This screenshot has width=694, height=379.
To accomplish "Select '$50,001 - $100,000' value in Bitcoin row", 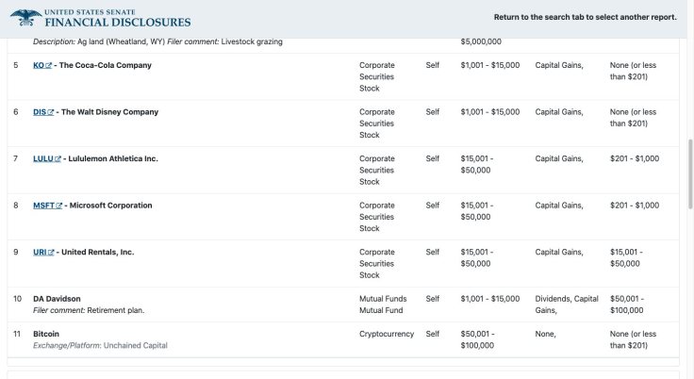I will pyautogui.click(x=477, y=339).
